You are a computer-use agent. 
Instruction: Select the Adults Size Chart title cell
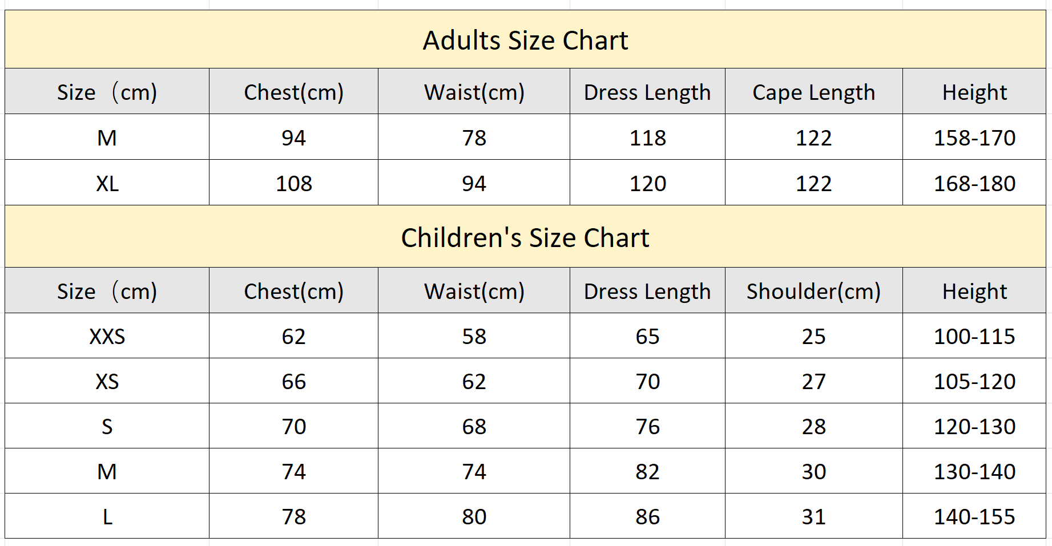click(x=525, y=39)
